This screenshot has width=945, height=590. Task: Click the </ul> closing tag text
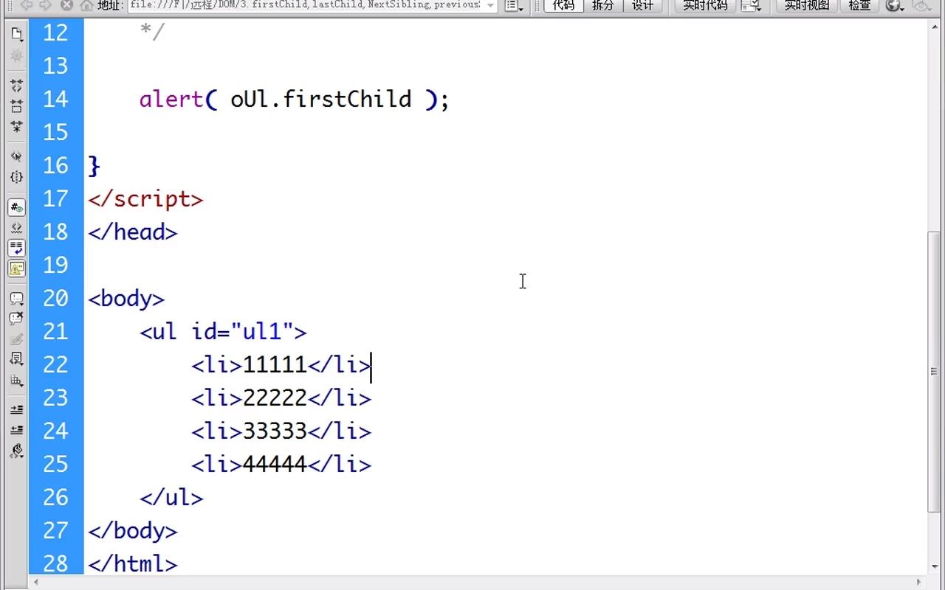tap(171, 498)
